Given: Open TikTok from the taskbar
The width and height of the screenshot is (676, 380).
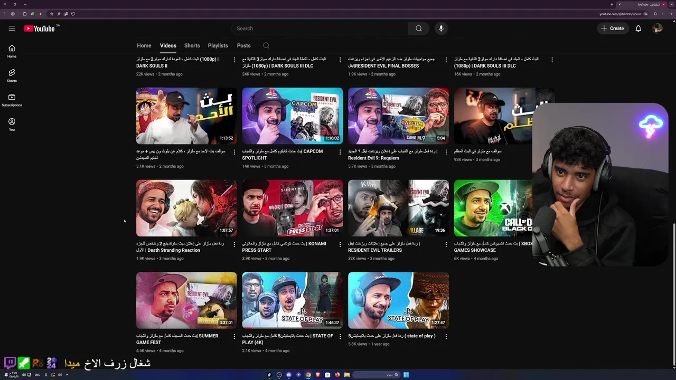Looking at the screenshot, I should (269, 375).
